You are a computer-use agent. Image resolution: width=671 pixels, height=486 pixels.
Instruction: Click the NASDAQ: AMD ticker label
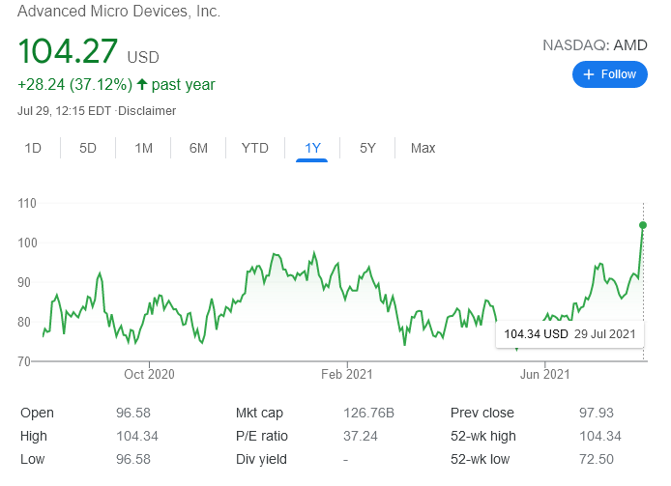point(595,44)
